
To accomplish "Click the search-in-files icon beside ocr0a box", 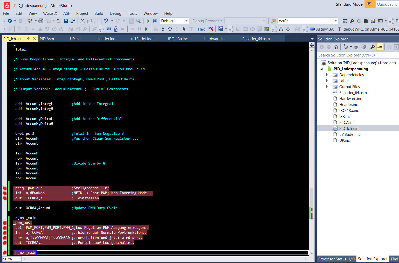I will 273,21.
